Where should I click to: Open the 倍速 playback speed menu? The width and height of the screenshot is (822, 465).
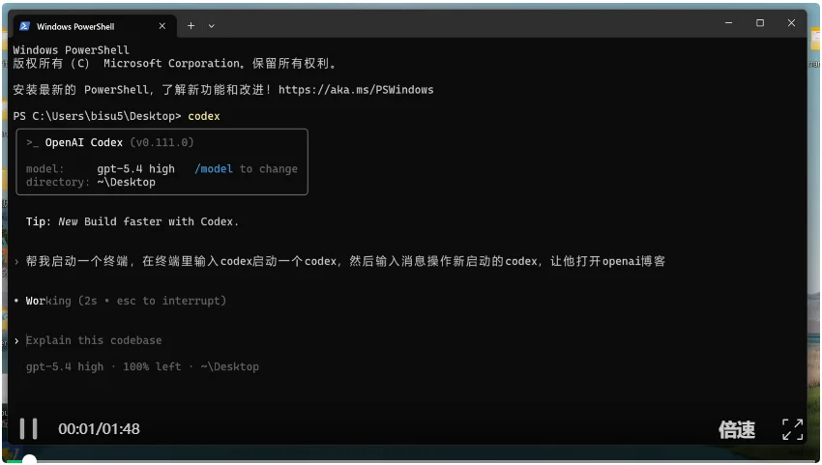coord(736,430)
